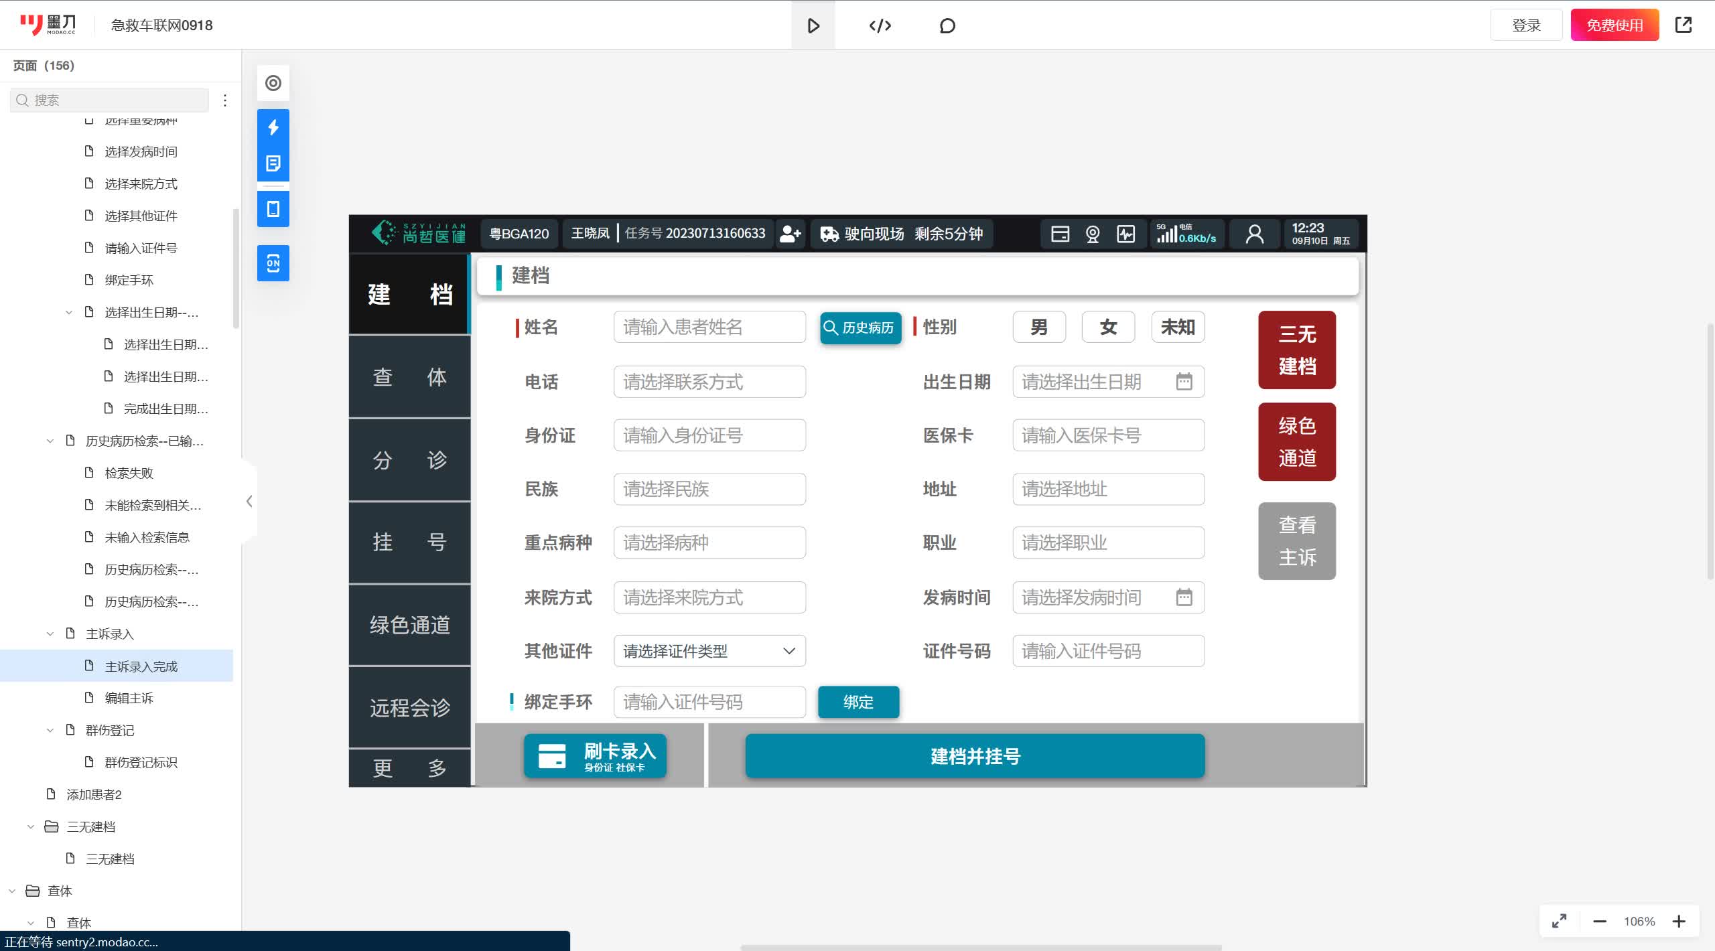Open the code view </> icon
Viewport: 1715px width, 951px height.
point(879,25)
